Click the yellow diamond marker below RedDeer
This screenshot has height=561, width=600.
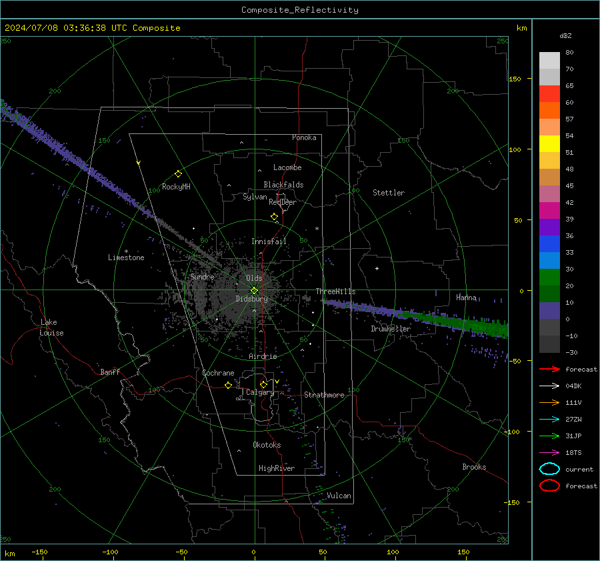coord(274,217)
